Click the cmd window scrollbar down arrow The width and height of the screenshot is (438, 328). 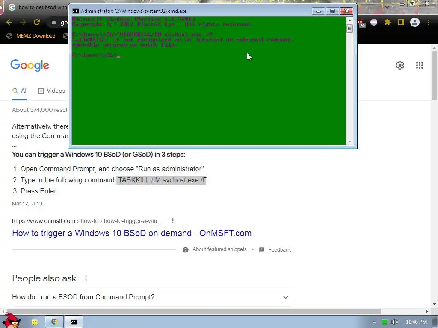(350, 141)
